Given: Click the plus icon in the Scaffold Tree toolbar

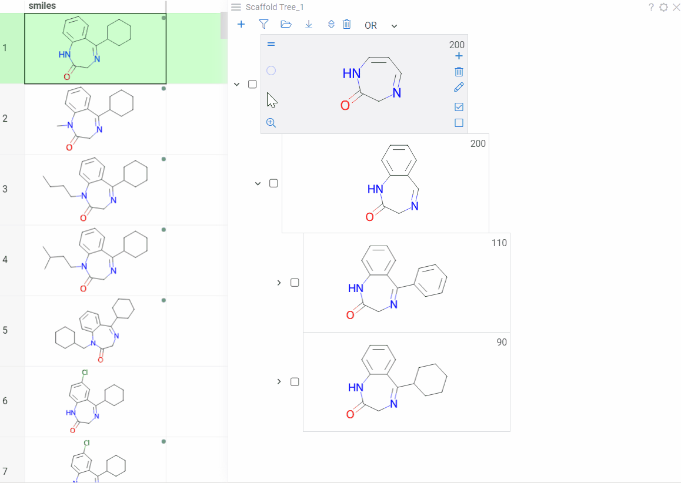Looking at the screenshot, I should click(241, 25).
